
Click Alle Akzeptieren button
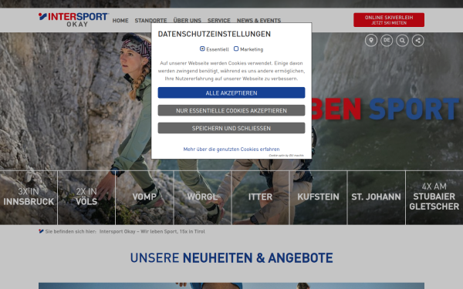[x=231, y=93]
